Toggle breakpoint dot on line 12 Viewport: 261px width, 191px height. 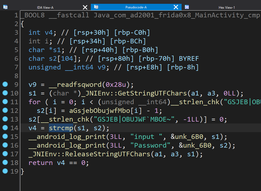pos(5,110)
